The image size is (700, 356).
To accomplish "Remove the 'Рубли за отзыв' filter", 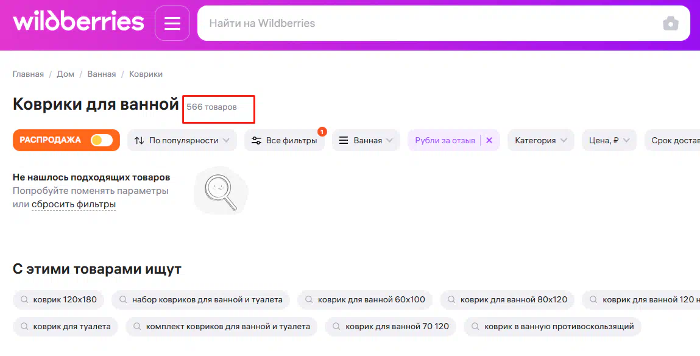I will (489, 140).
